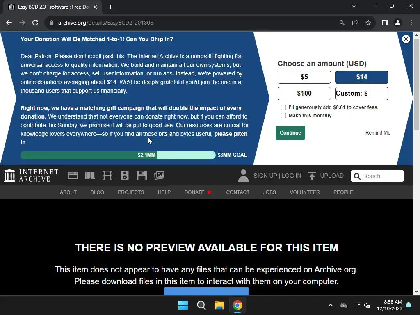420x315 pixels.
Task: Select the Easy BCD 2.3 browser tab
Action: coord(52,7)
